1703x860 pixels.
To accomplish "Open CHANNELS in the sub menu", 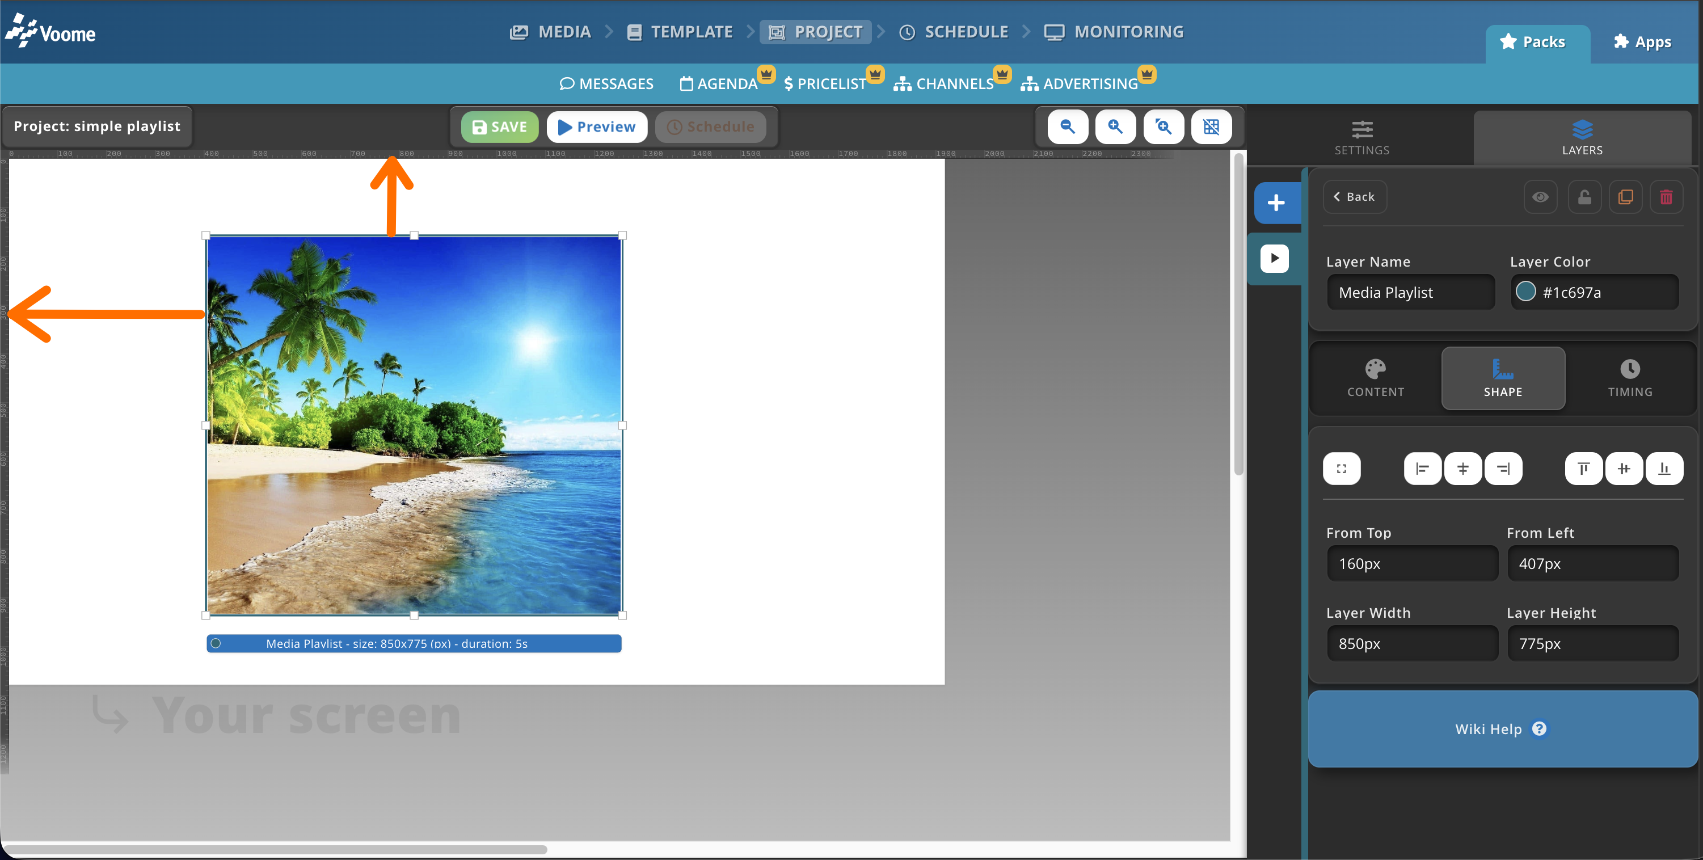I will click(x=943, y=84).
